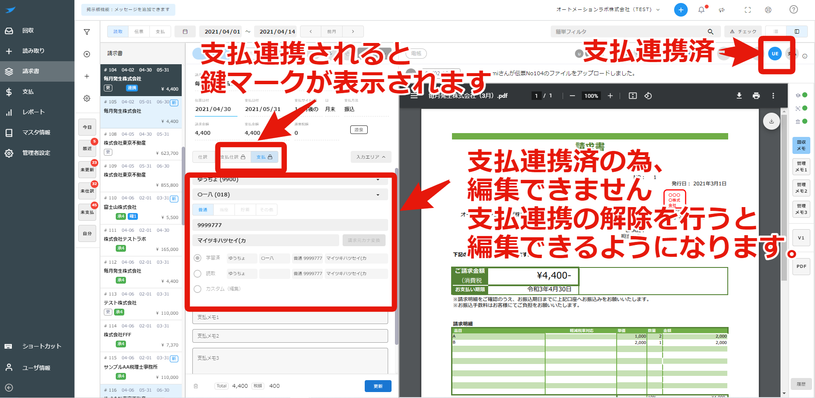815x398 pixels.
Task: Switch to the 支払仕訳 tab
Action: click(232, 157)
